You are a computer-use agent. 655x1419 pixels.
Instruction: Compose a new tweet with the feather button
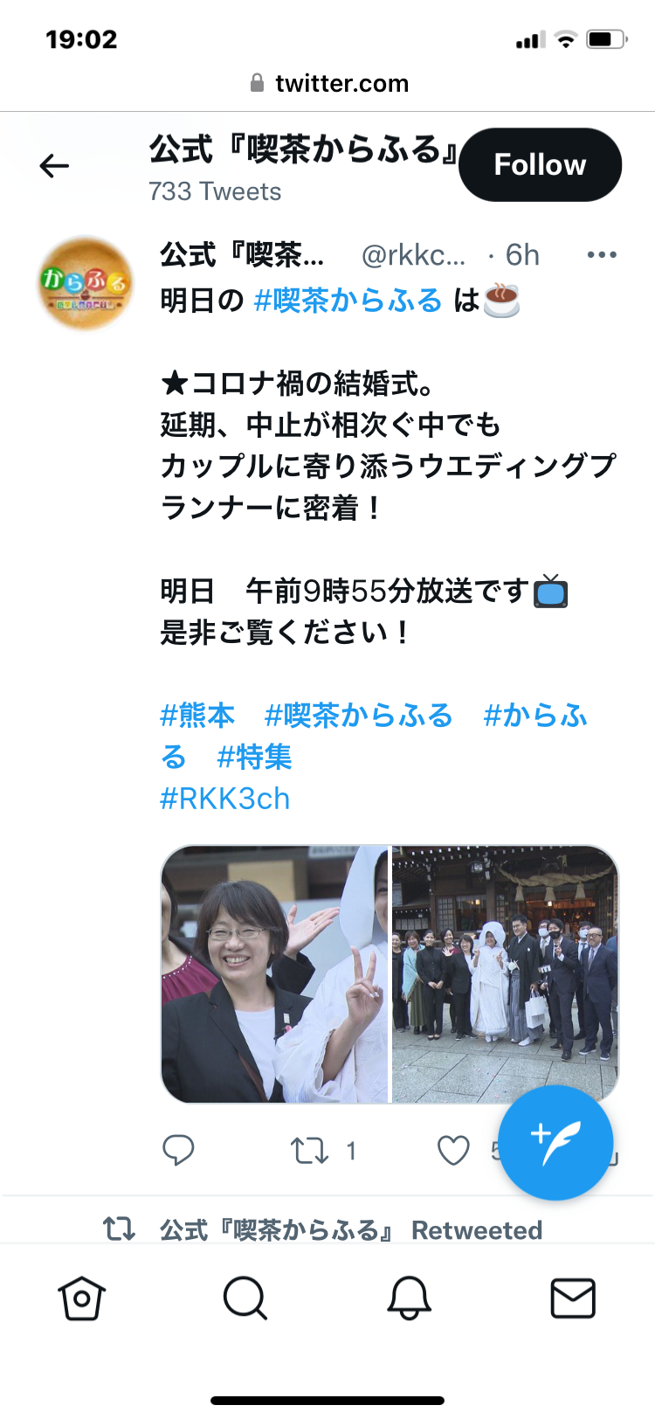pos(555,1142)
